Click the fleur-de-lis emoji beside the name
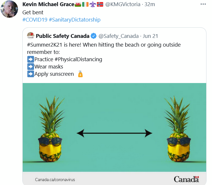 pyautogui.click(x=93, y=5)
